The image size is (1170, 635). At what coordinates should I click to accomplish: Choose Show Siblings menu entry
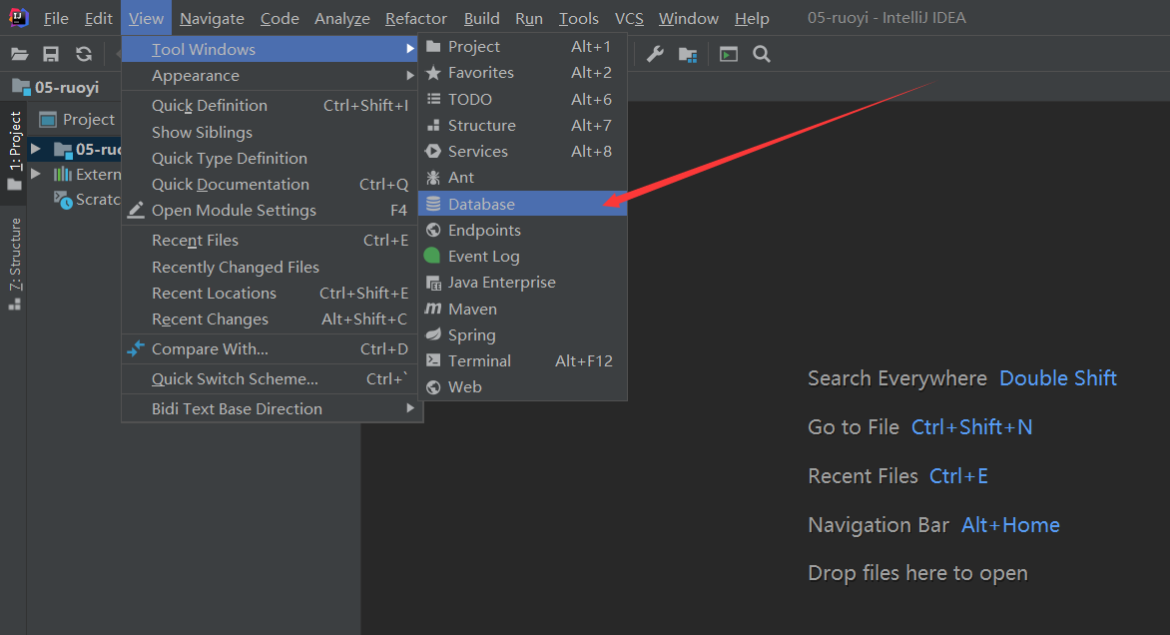coord(272,132)
